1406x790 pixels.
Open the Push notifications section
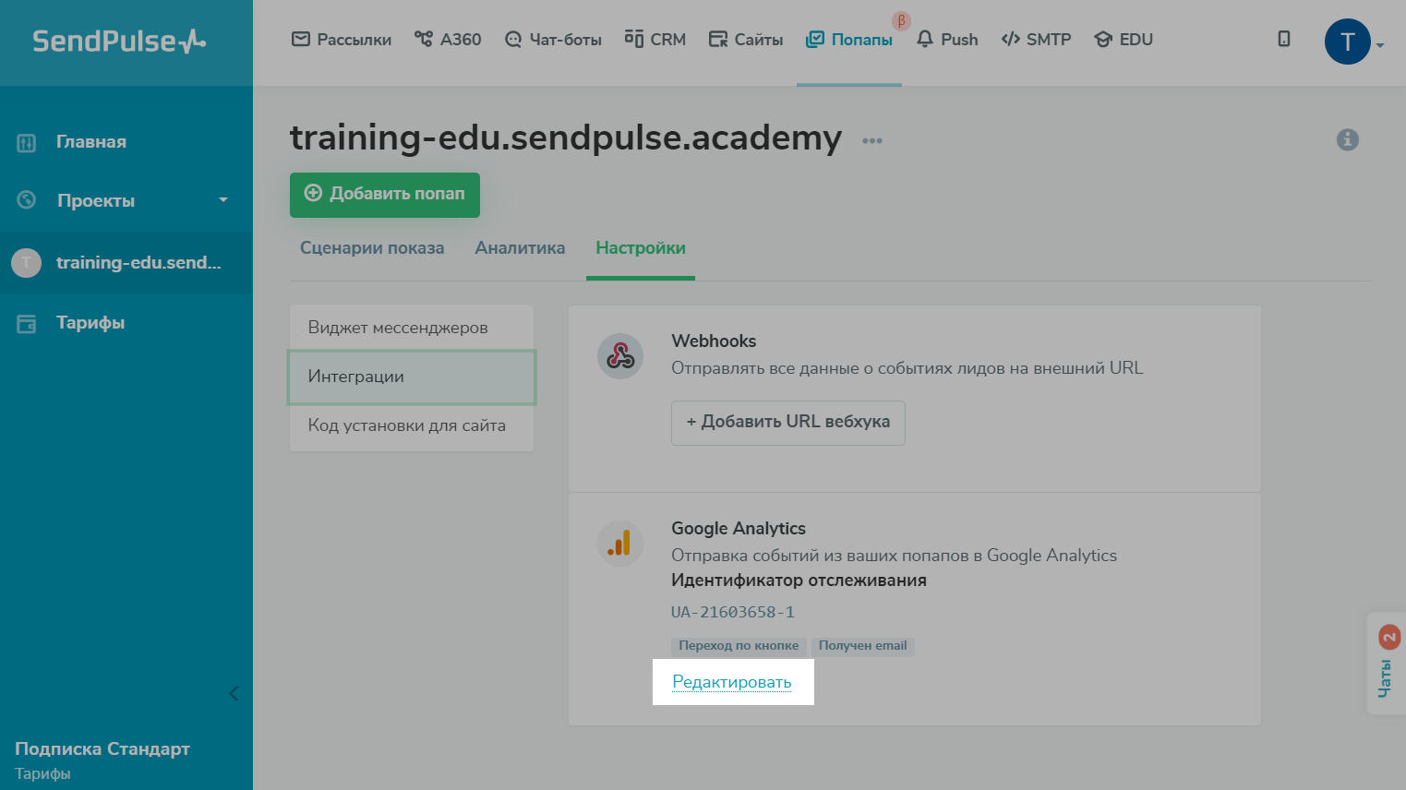coord(947,40)
